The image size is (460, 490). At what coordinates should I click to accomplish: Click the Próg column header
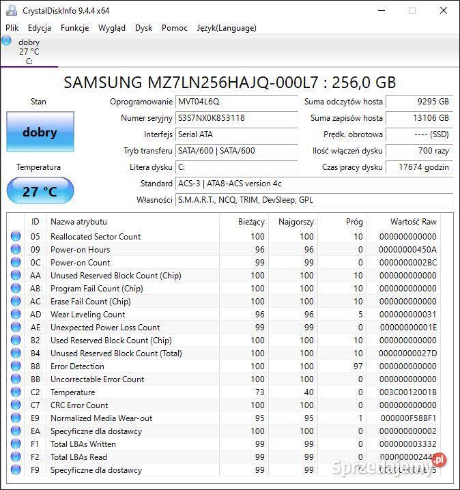pyautogui.click(x=342, y=222)
